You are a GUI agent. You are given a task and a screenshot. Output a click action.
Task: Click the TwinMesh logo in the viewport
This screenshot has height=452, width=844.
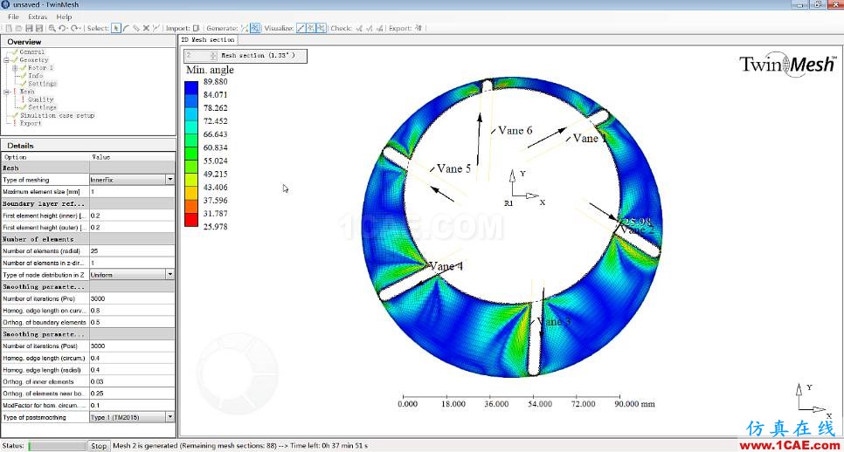(x=788, y=65)
